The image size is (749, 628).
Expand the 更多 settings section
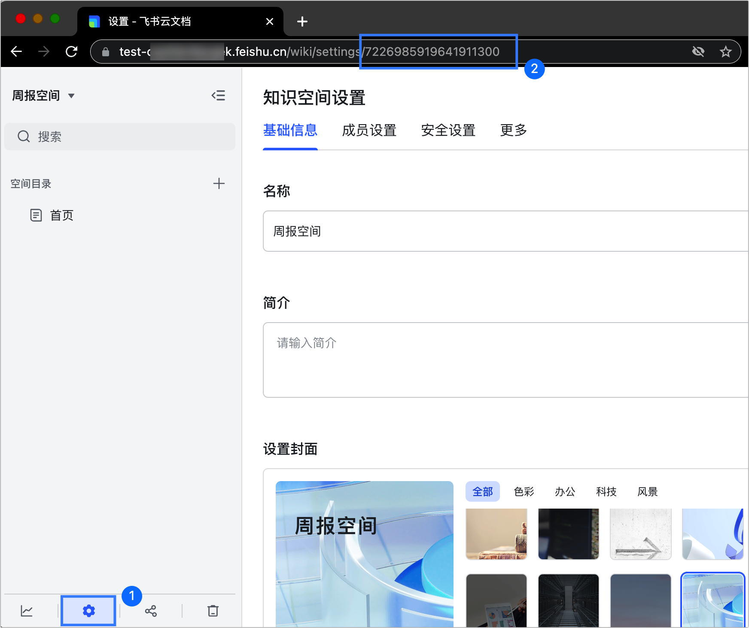point(513,131)
